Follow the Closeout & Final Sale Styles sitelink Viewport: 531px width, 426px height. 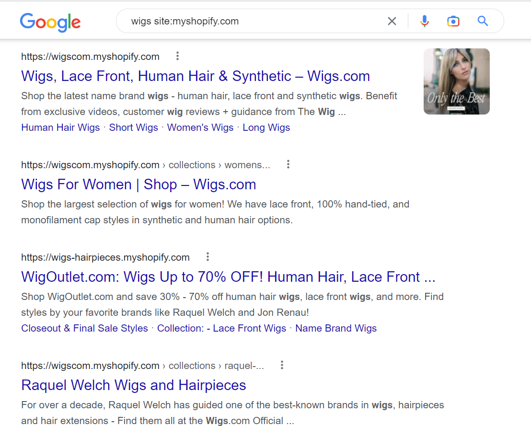tap(84, 328)
